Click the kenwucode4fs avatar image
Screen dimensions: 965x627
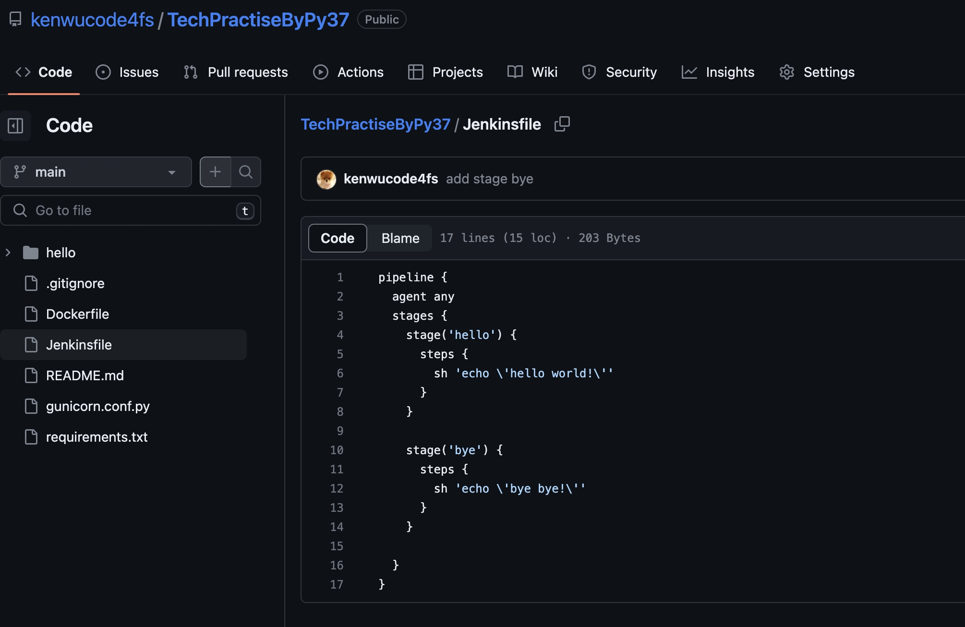pos(326,179)
